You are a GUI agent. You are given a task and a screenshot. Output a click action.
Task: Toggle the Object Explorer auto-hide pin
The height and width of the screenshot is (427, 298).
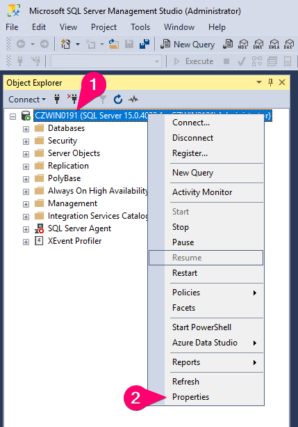point(271,82)
